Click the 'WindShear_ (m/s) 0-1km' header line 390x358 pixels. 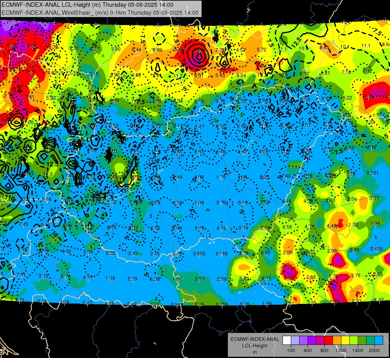pos(100,13)
